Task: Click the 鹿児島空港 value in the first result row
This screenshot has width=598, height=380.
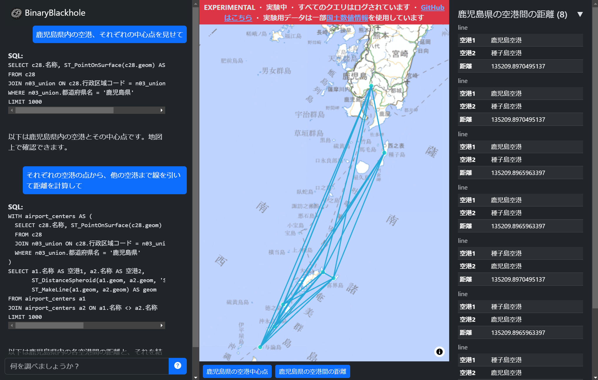Action: coord(506,40)
